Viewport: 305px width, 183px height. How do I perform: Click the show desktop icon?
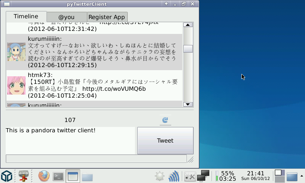click(292, 177)
